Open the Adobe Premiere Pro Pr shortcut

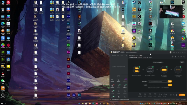click(x=68, y=89)
